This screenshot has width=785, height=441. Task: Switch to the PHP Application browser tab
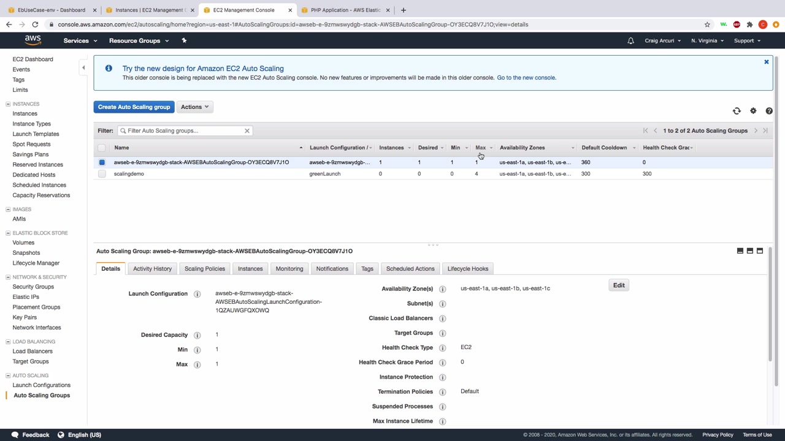coord(346,10)
